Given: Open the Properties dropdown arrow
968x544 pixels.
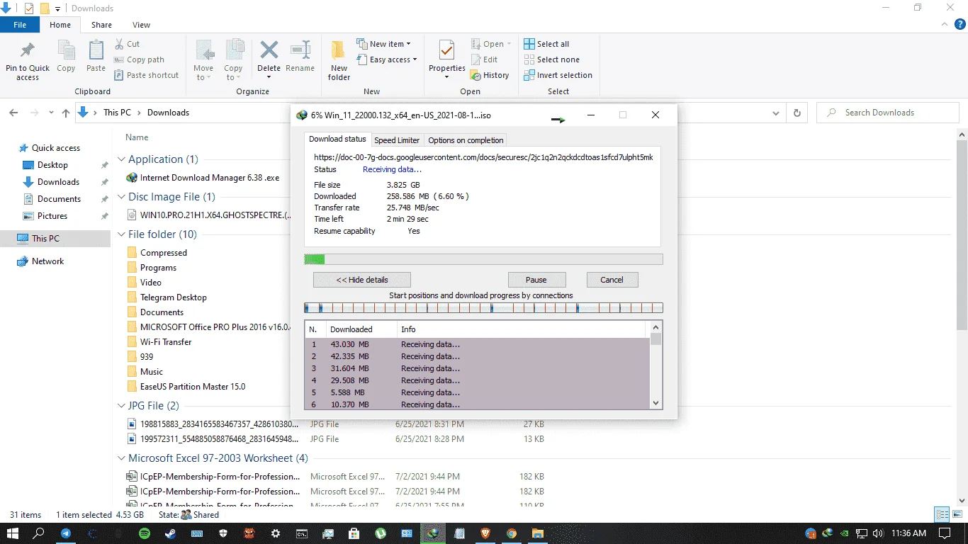Looking at the screenshot, I should coord(446,76).
